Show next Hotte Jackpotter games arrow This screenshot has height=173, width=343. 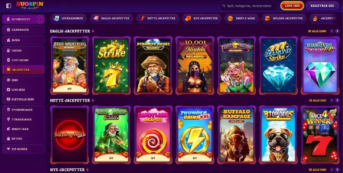[337, 100]
